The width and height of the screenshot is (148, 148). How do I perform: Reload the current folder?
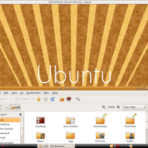pyautogui.click(x=53, y=99)
